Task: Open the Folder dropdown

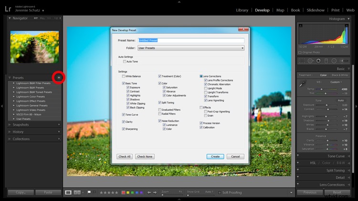Action: 191,48
